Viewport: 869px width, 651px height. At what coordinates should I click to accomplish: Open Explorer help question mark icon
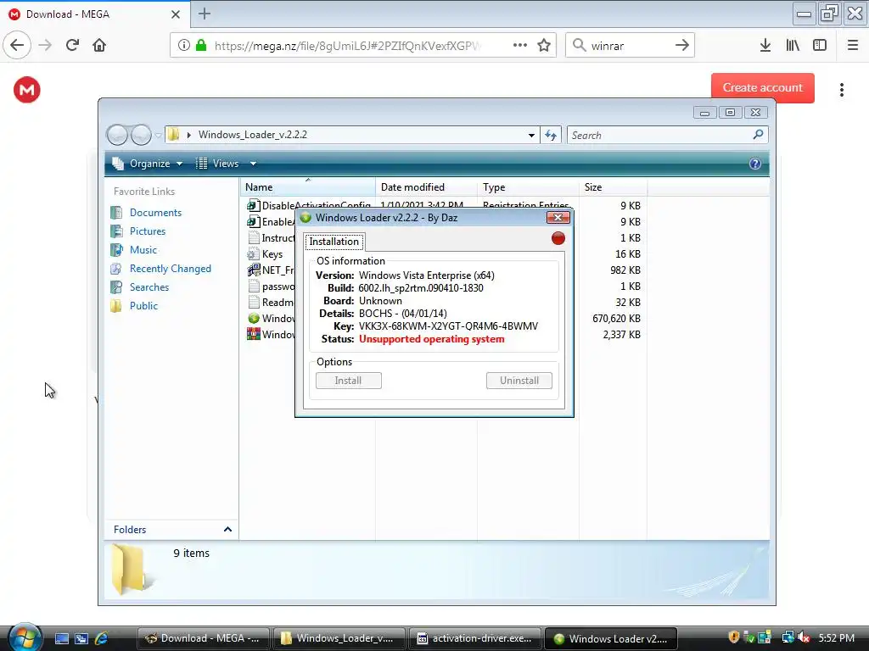pyautogui.click(x=754, y=164)
